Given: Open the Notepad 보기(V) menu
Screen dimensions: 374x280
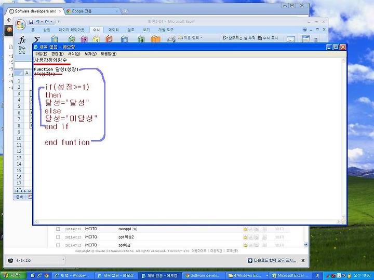Looking at the screenshot, I should [90, 54].
